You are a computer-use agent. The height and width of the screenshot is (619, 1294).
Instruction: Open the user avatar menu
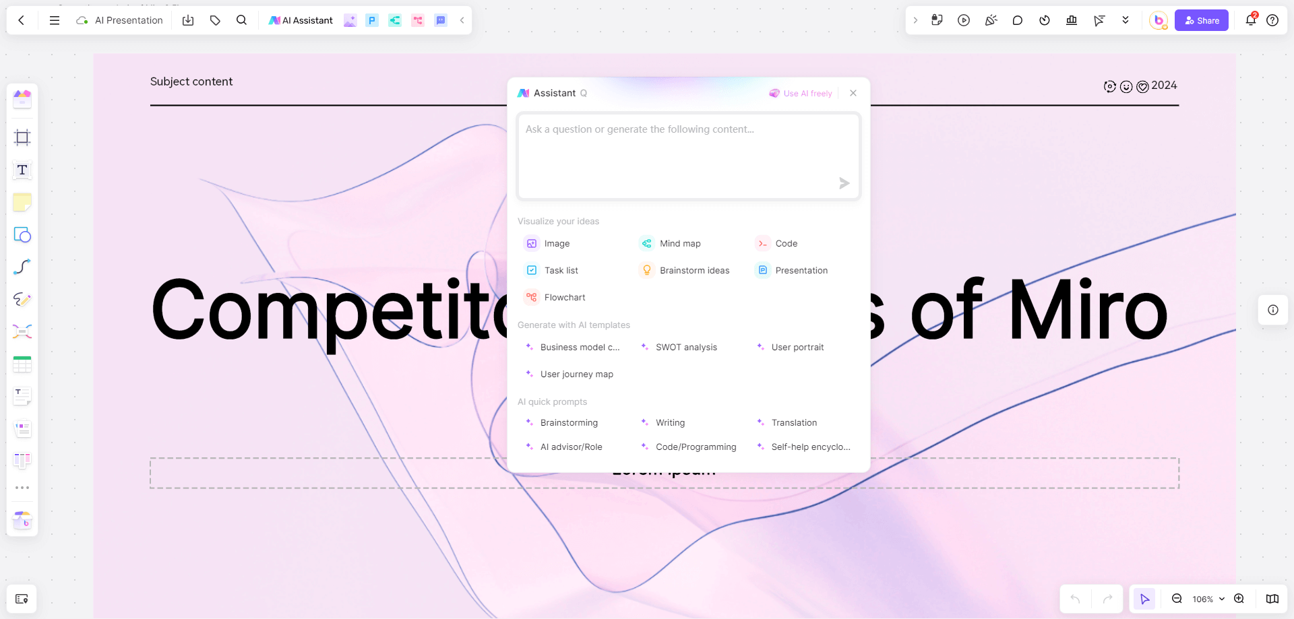pos(1159,20)
